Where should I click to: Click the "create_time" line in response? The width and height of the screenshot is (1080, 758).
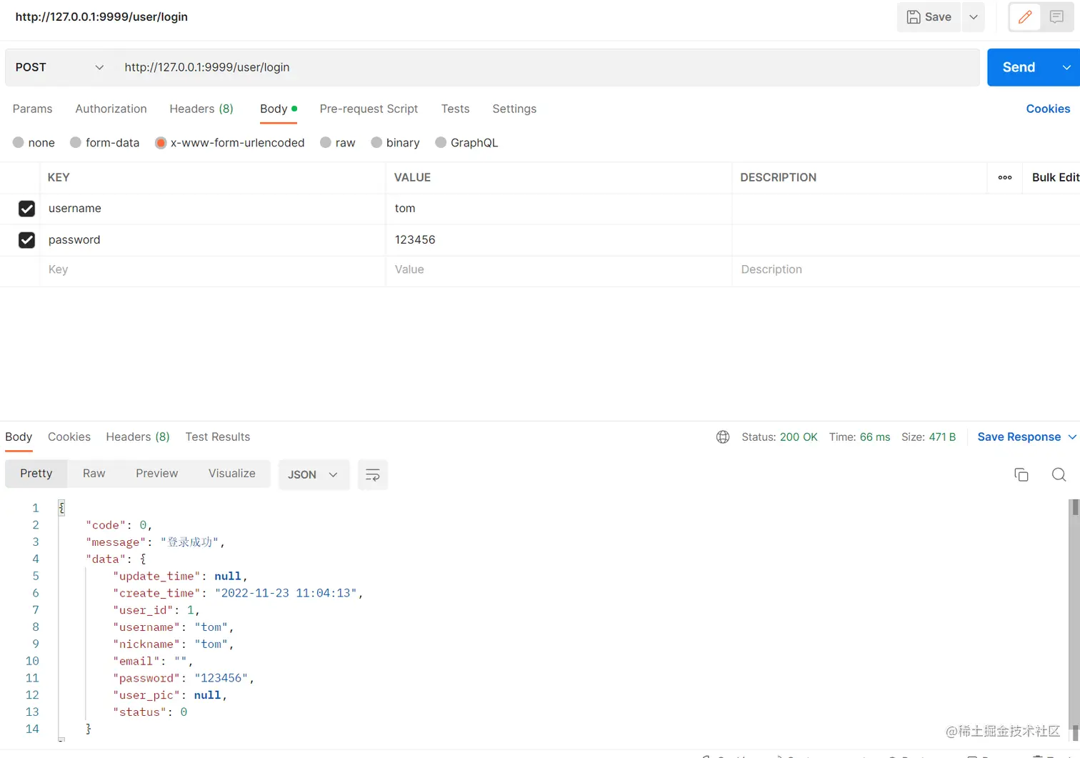click(x=238, y=594)
